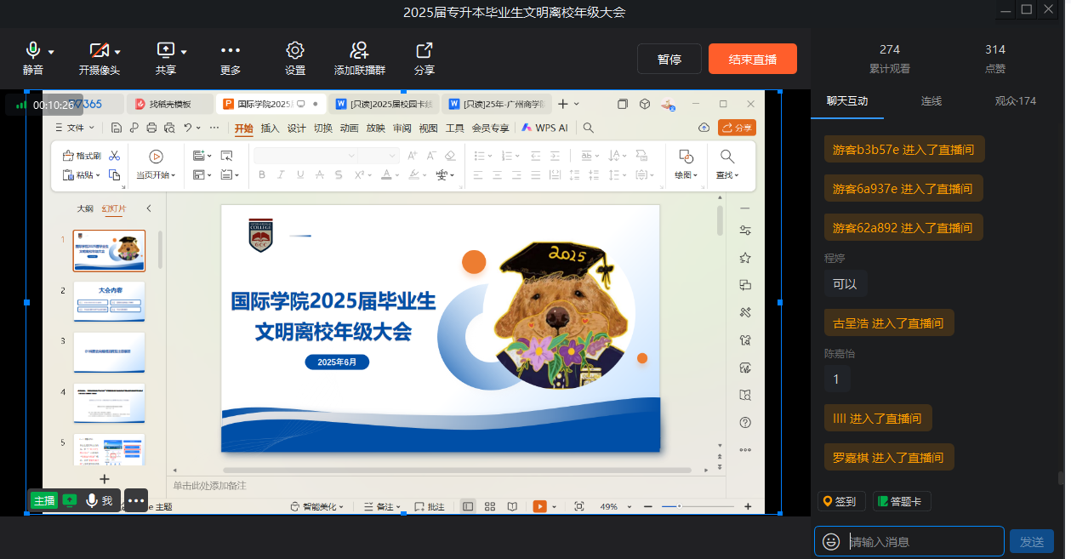Click the End livestream (结束直播) button
The height and width of the screenshot is (559, 1071).
tap(752, 59)
